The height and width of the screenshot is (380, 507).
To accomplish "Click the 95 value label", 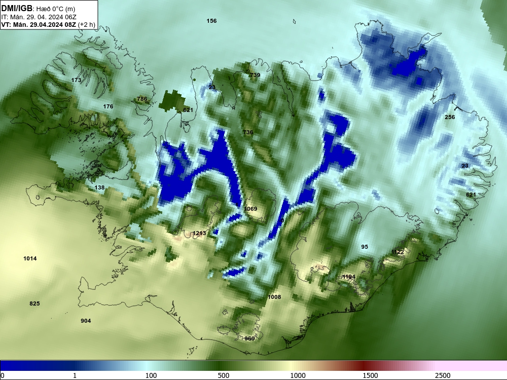I will pos(365,247).
